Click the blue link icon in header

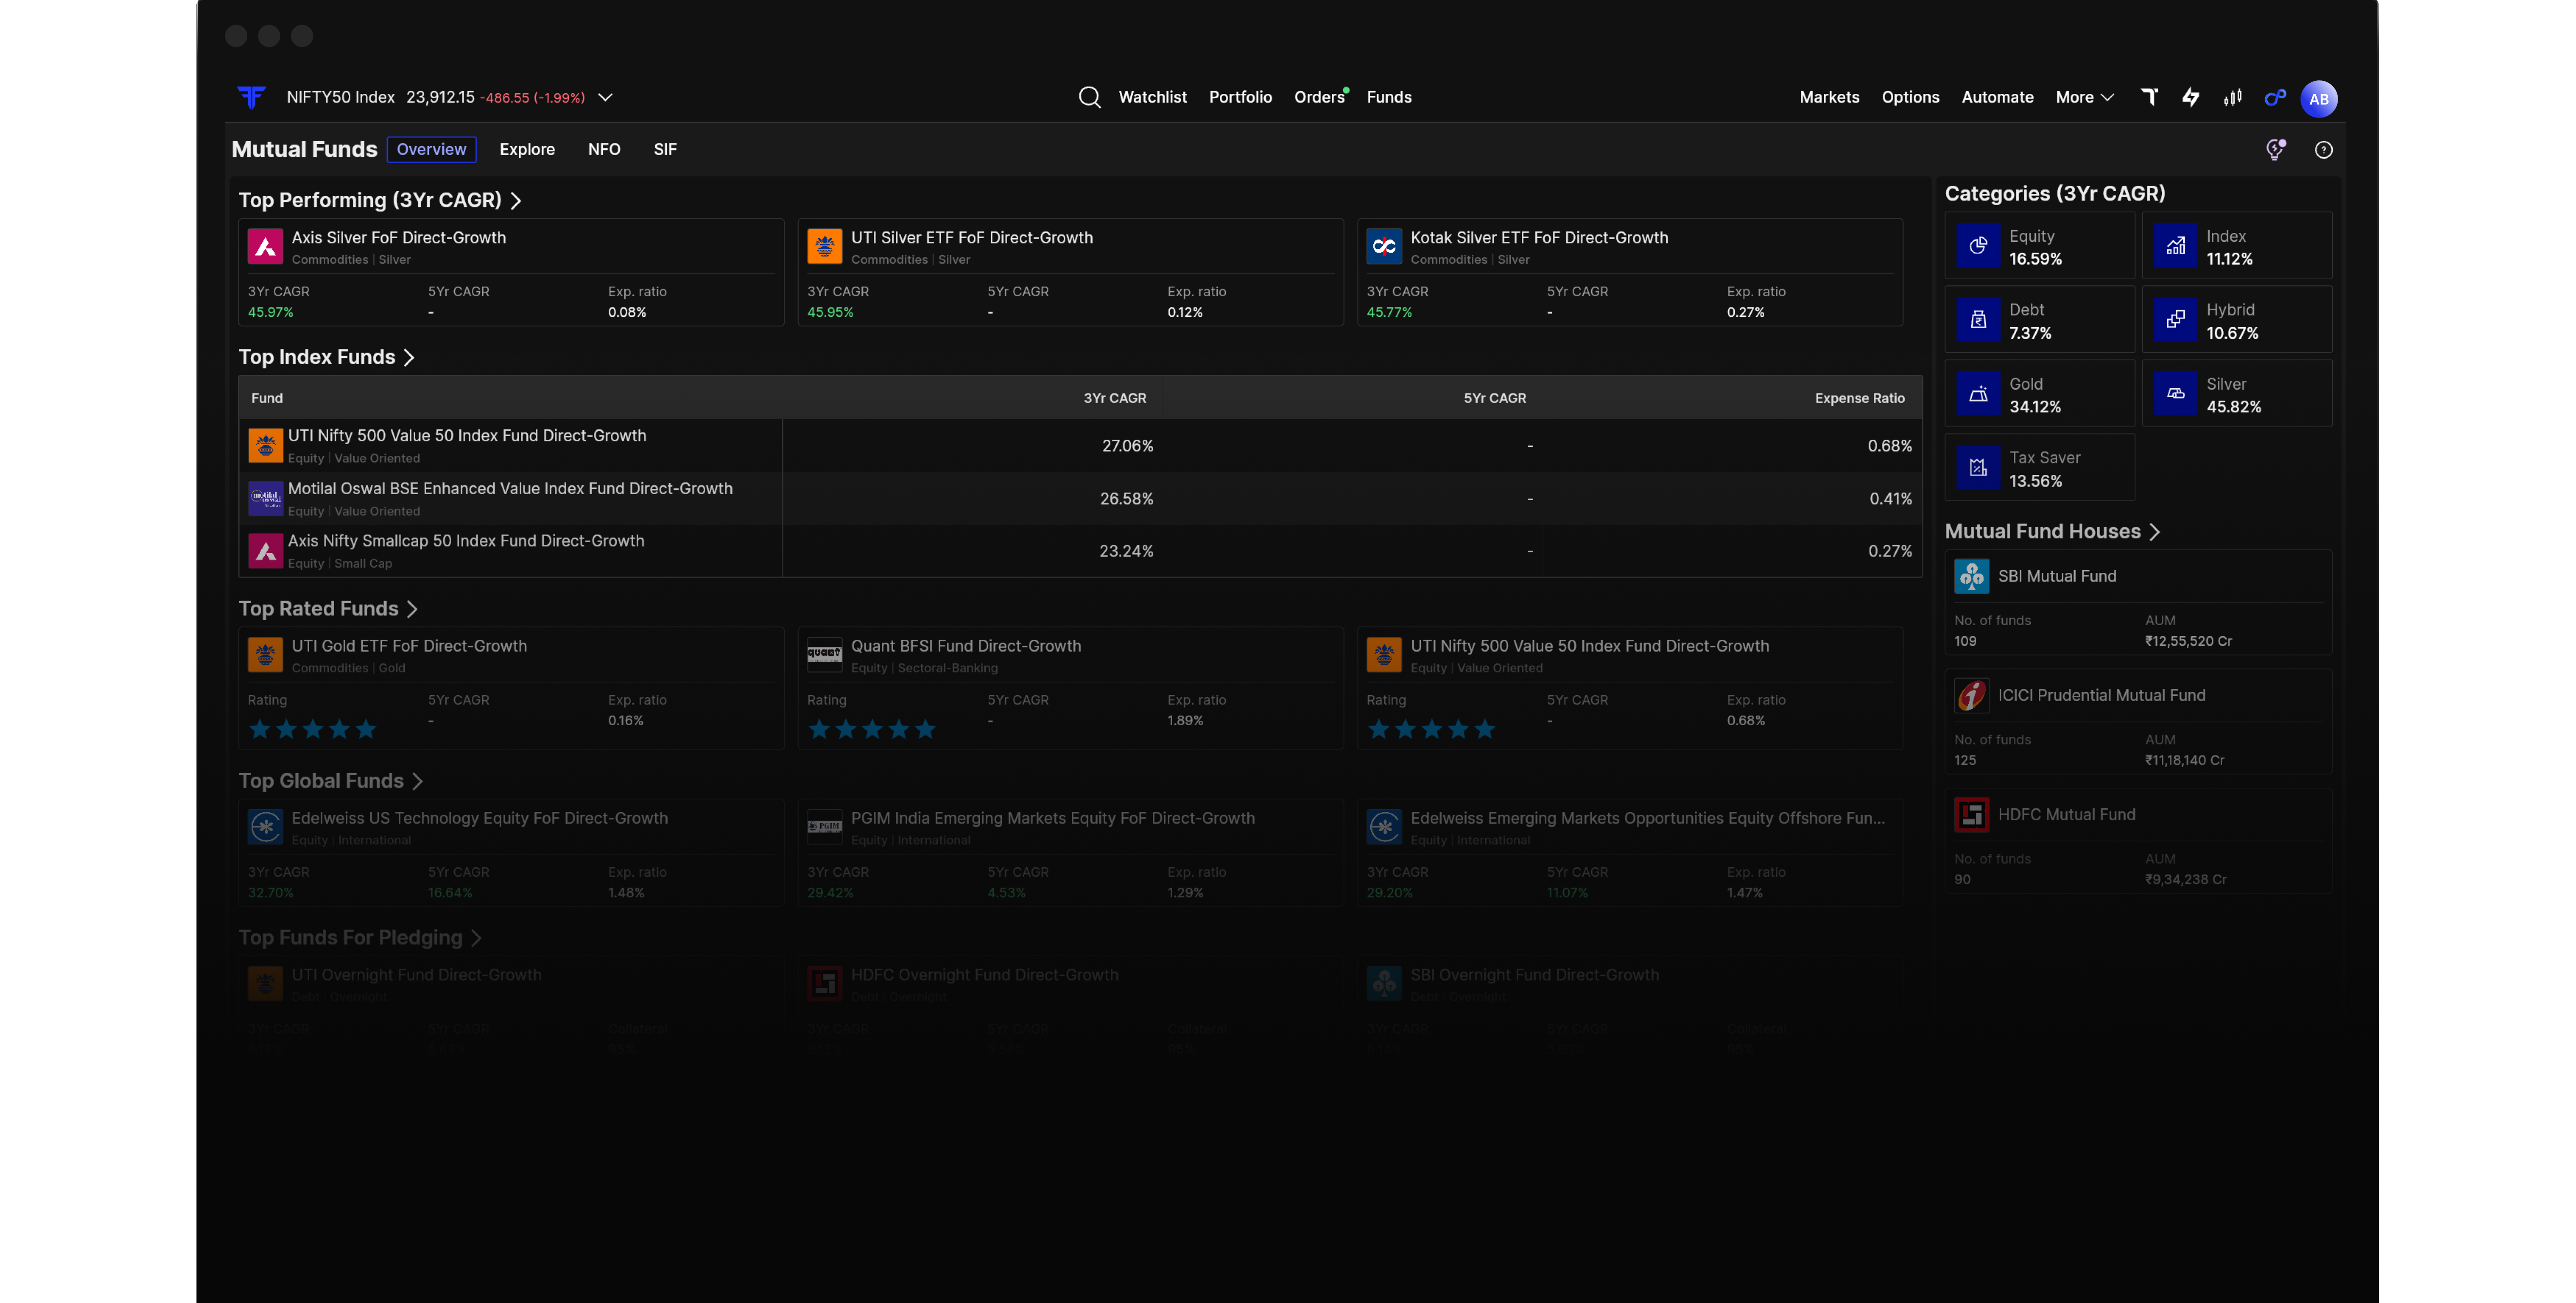point(2275,97)
